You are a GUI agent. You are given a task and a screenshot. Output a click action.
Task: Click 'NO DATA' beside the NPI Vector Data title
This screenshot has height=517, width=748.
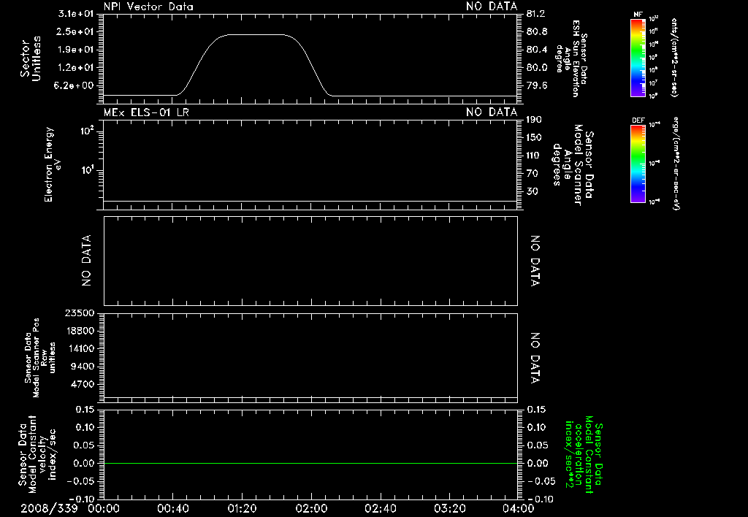tap(492, 7)
